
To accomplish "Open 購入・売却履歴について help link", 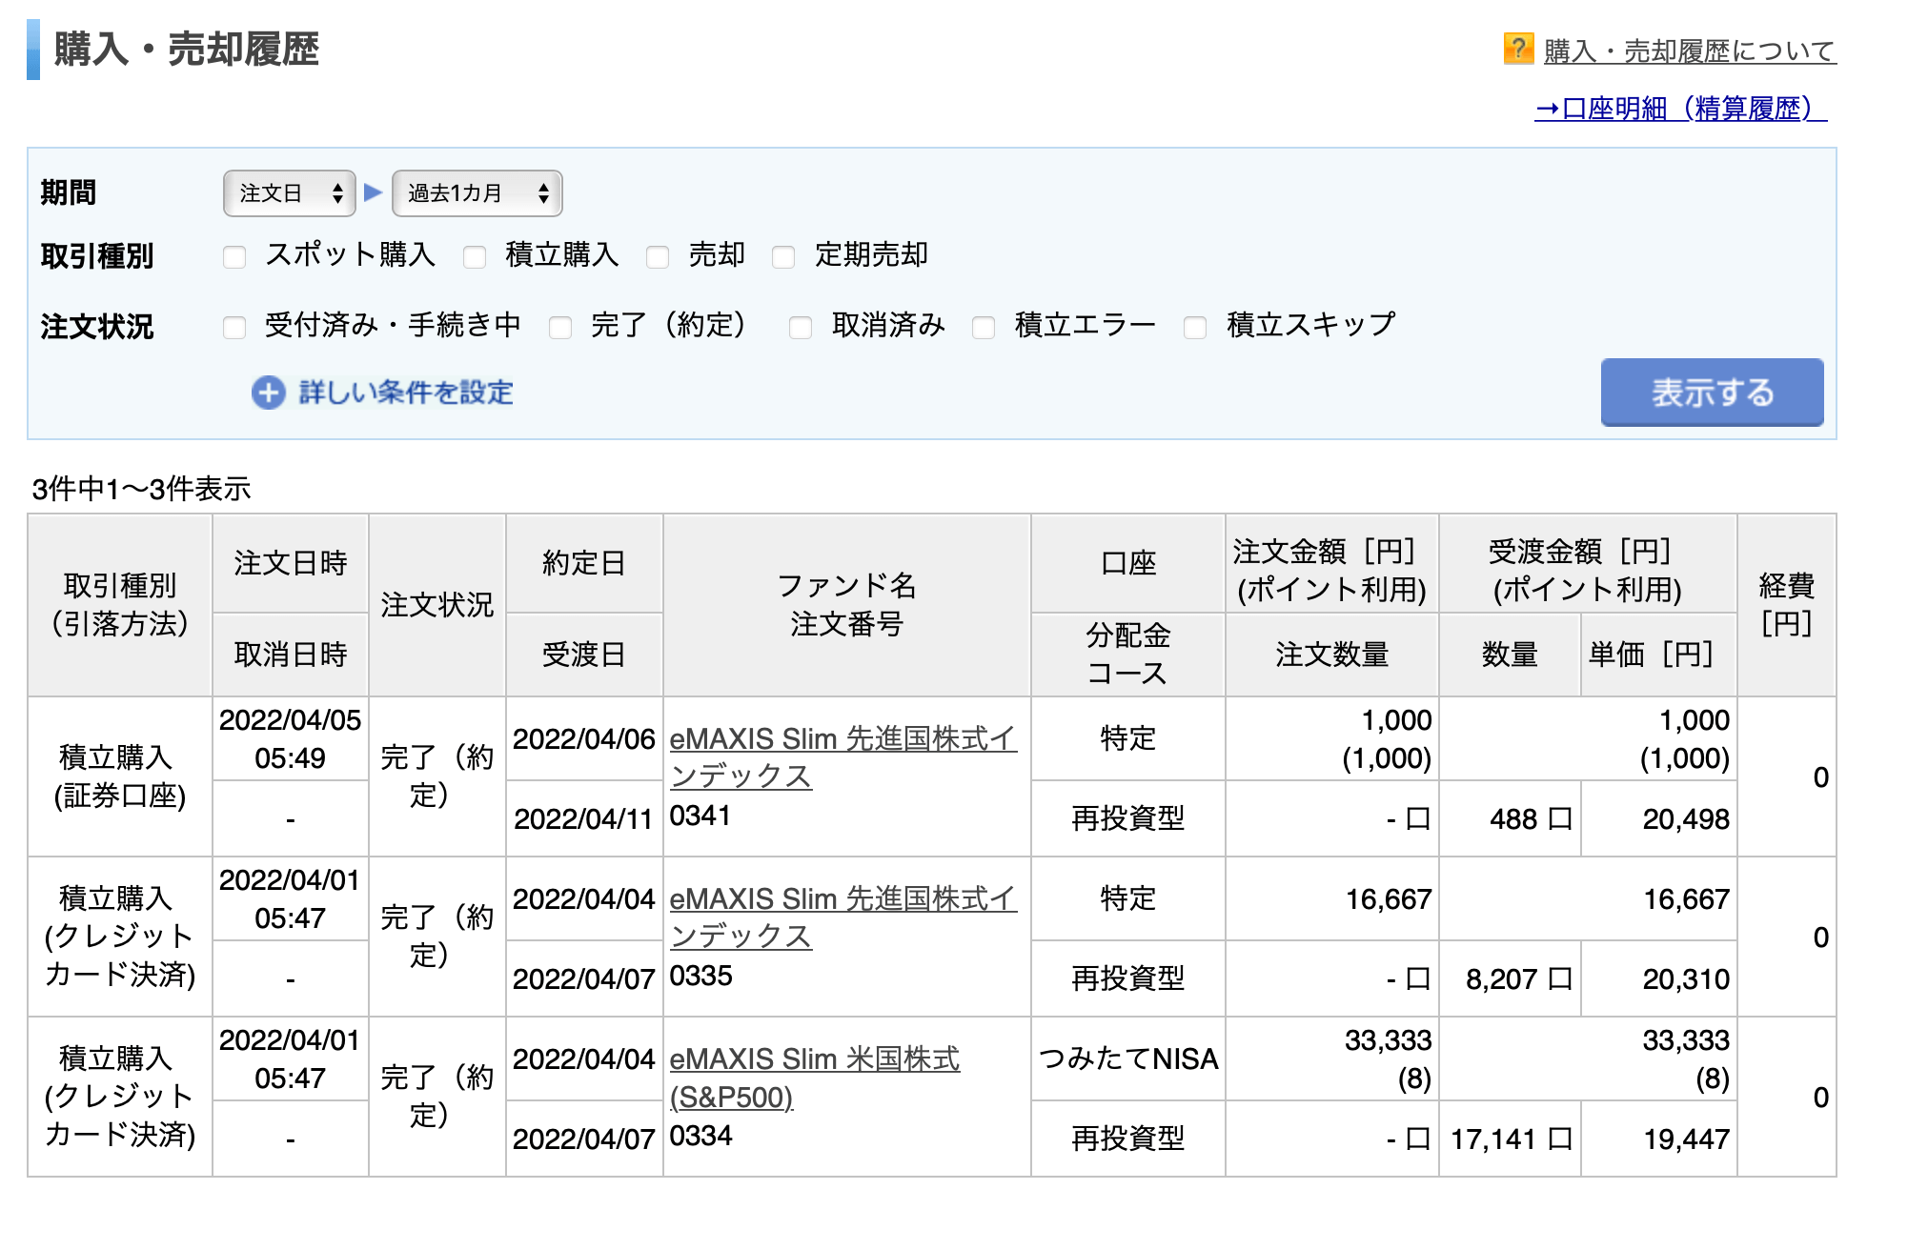I will pyautogui.click(x=1689, y=50).
